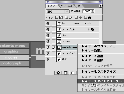Choose レイヤーを削除 from context menu
The width and height of the screenshot is (124, 94).
[101, 60]
